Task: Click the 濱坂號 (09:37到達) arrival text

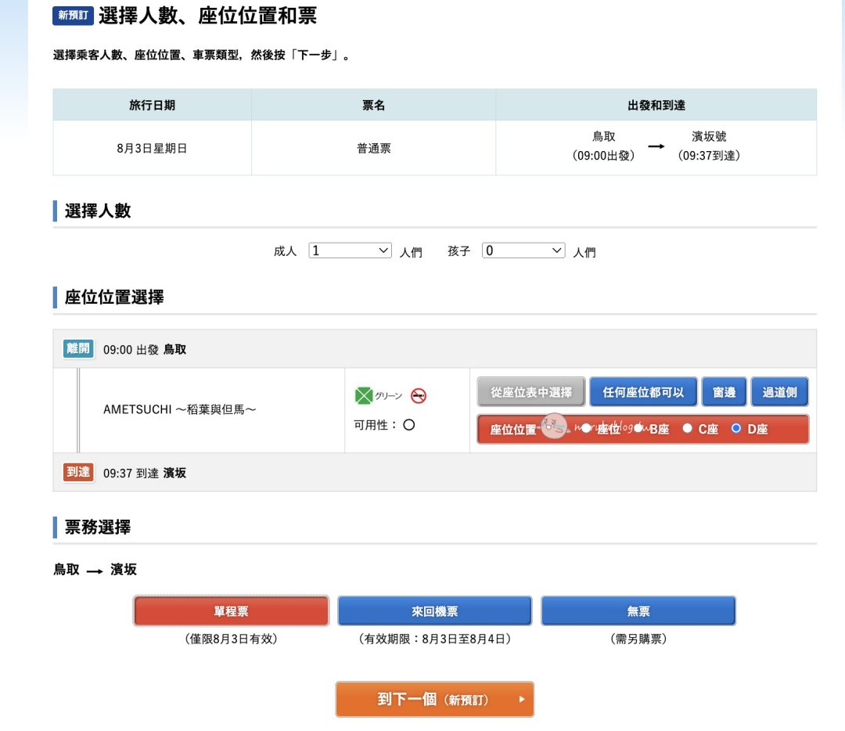Action: (x=709, y=146)
